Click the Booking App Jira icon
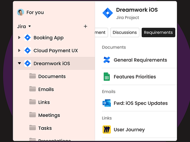 point(28,37)
